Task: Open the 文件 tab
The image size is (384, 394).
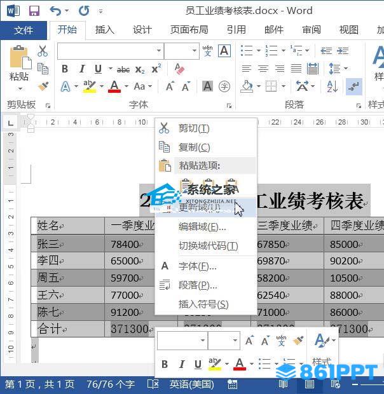Action: click(24, 31)
